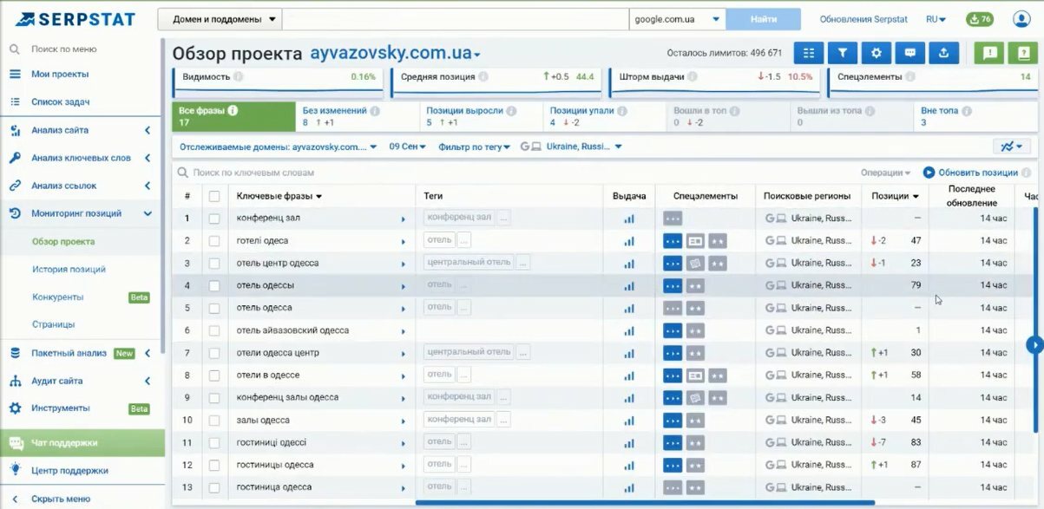Select the Без изменений tab
Viewport: 1044px width, 509px height.
pos(358,116)
